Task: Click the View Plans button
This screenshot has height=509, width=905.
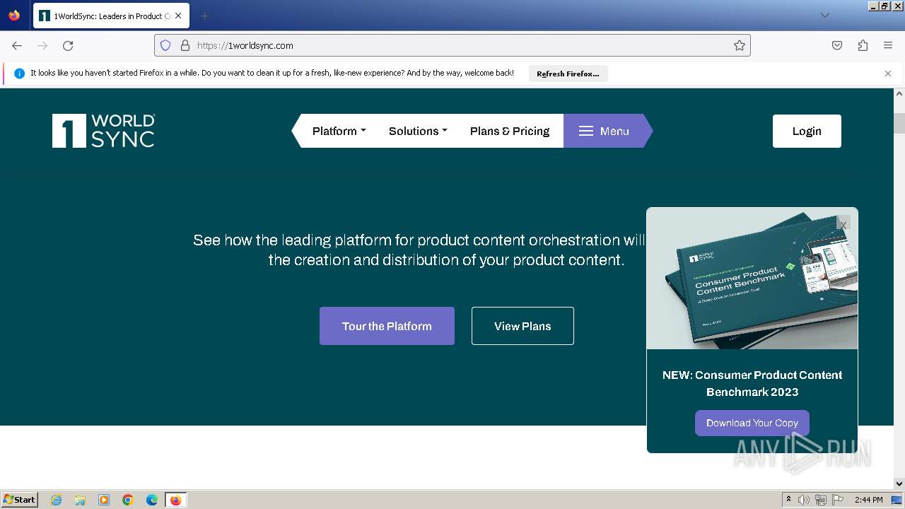Action: tap(522, 326)
